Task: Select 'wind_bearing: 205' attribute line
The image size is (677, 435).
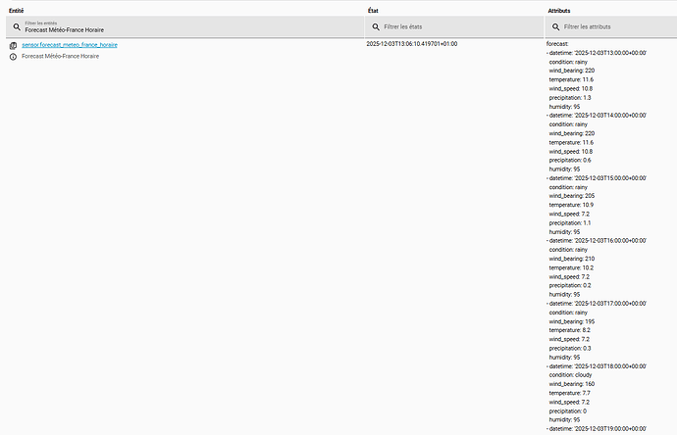Action: pos(572,196)
